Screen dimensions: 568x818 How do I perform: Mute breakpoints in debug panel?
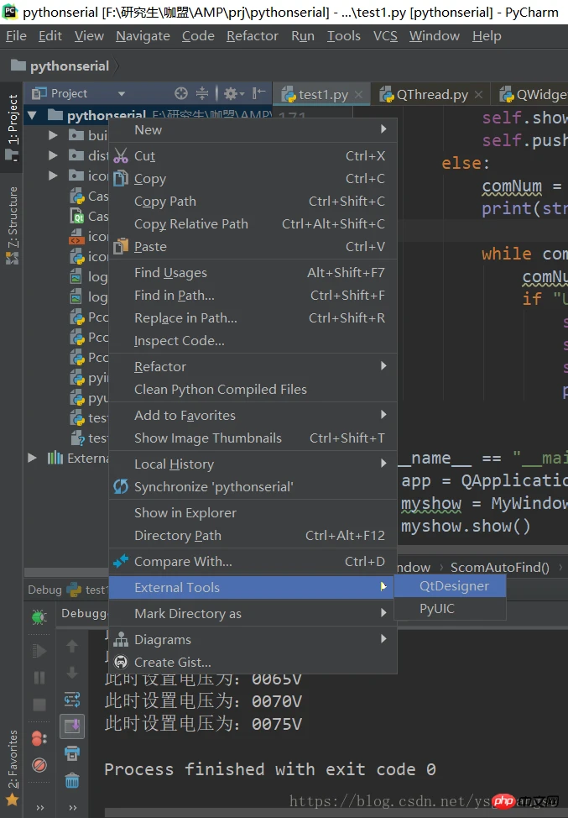(x=39, y=765)
